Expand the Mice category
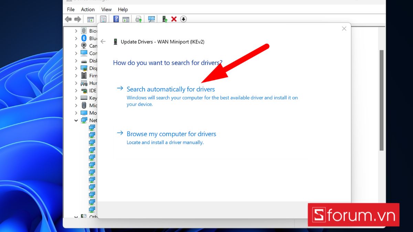Image resolution: width=413 pixels, height=232 pixels. click(x=76, y=106)
